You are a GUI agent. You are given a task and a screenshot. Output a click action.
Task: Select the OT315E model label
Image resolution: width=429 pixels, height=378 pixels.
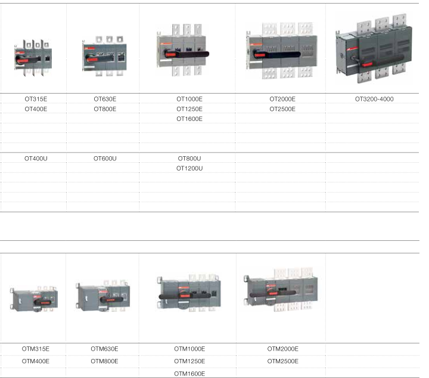36,99
